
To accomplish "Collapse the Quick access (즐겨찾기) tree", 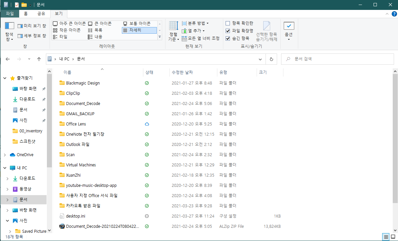I will (x=5, y=78).
